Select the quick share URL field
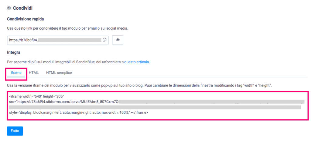 pos(58,40)
